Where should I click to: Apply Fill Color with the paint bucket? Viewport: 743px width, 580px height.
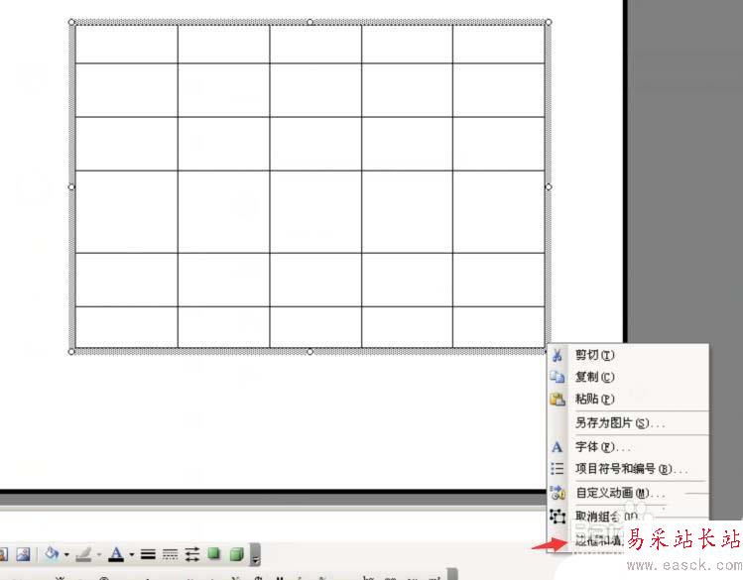coord(52,553)
